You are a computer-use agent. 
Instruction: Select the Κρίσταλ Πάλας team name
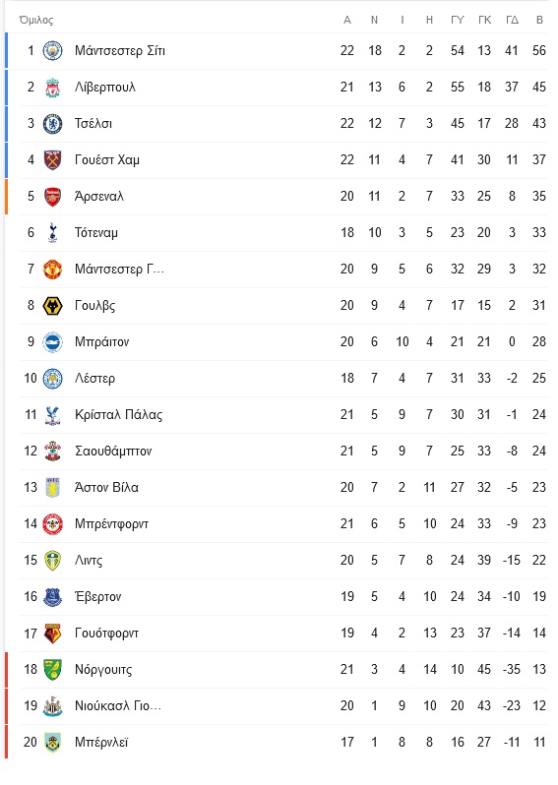119,414
